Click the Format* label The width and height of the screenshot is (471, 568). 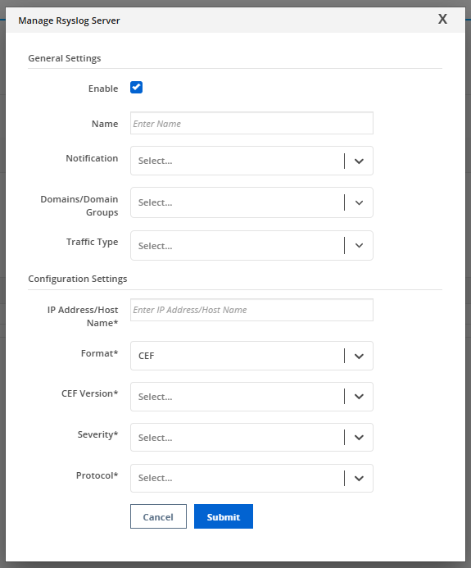(x=100, y=353)
